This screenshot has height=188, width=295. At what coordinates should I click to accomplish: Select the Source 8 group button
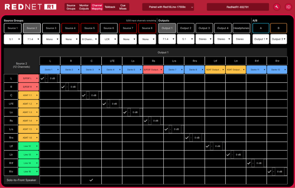tap(147, 28)
